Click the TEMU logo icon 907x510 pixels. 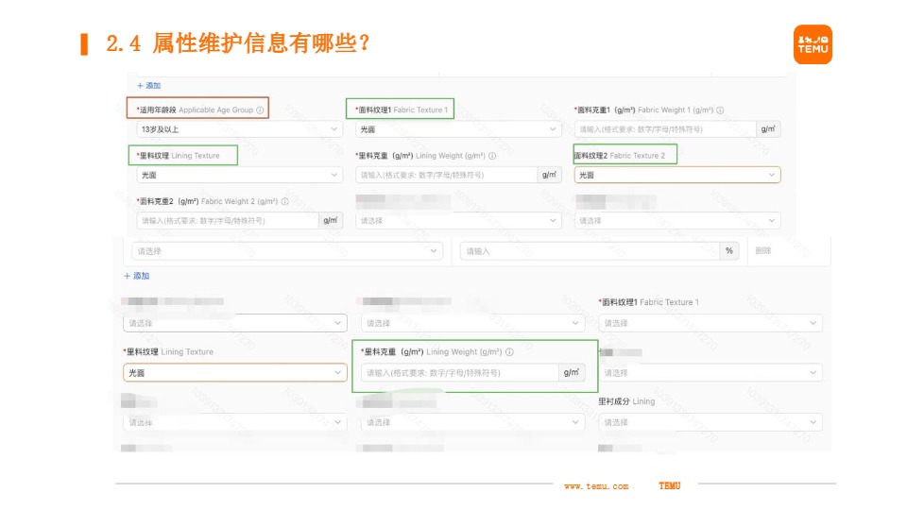click(x=813, y=44)
